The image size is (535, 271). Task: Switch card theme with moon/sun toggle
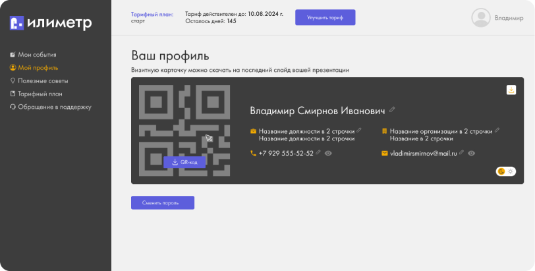(x=505, y=171)
